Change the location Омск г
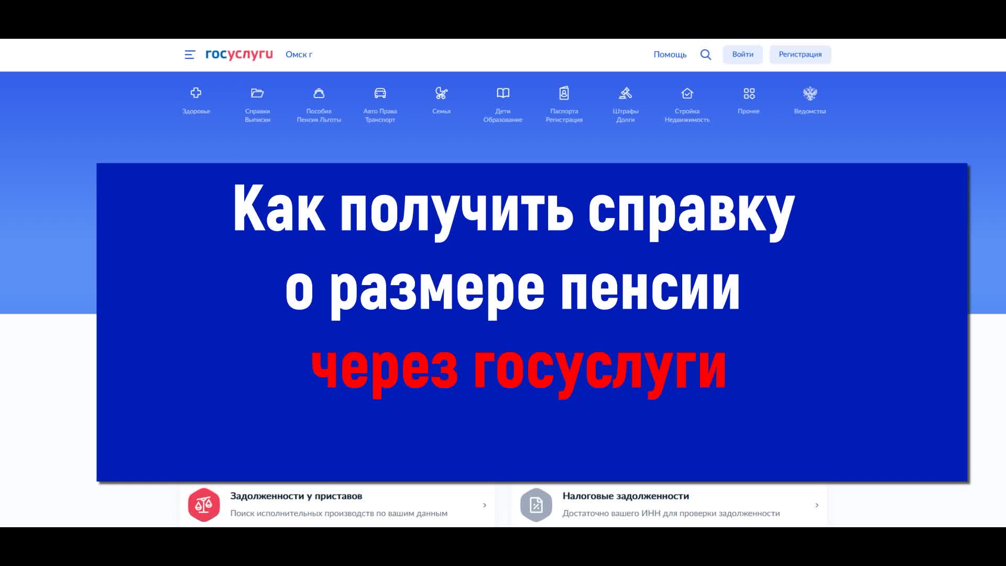The width and height of the screenshot is (1006, 566). (299, 55)
